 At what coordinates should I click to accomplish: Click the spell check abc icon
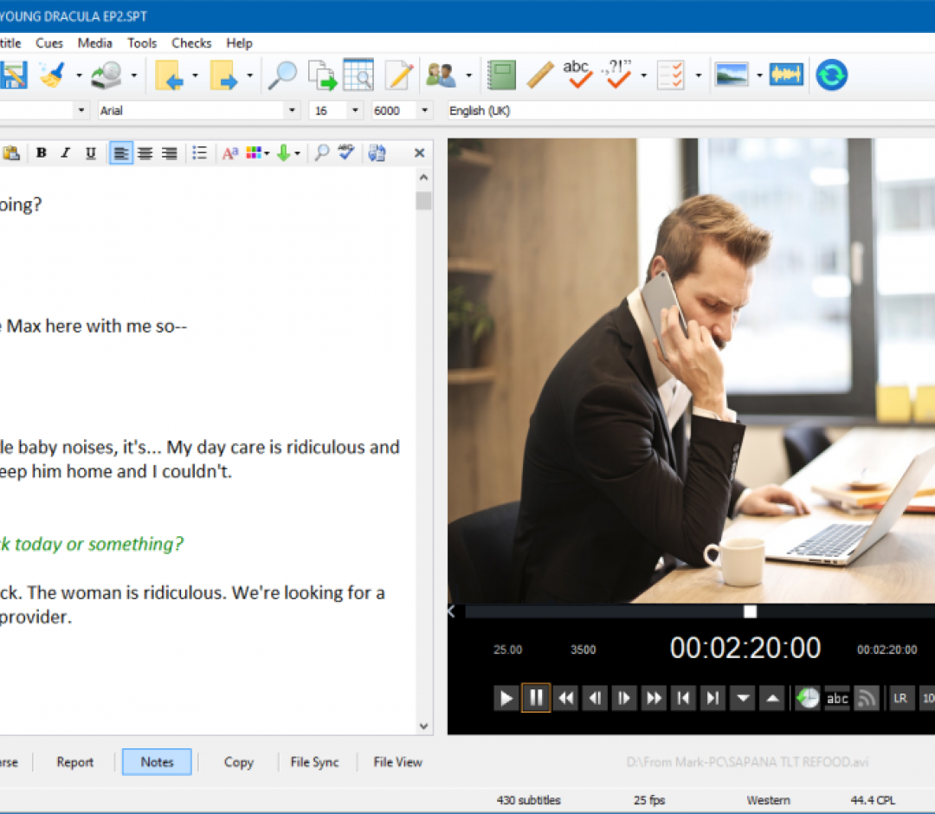577,75
